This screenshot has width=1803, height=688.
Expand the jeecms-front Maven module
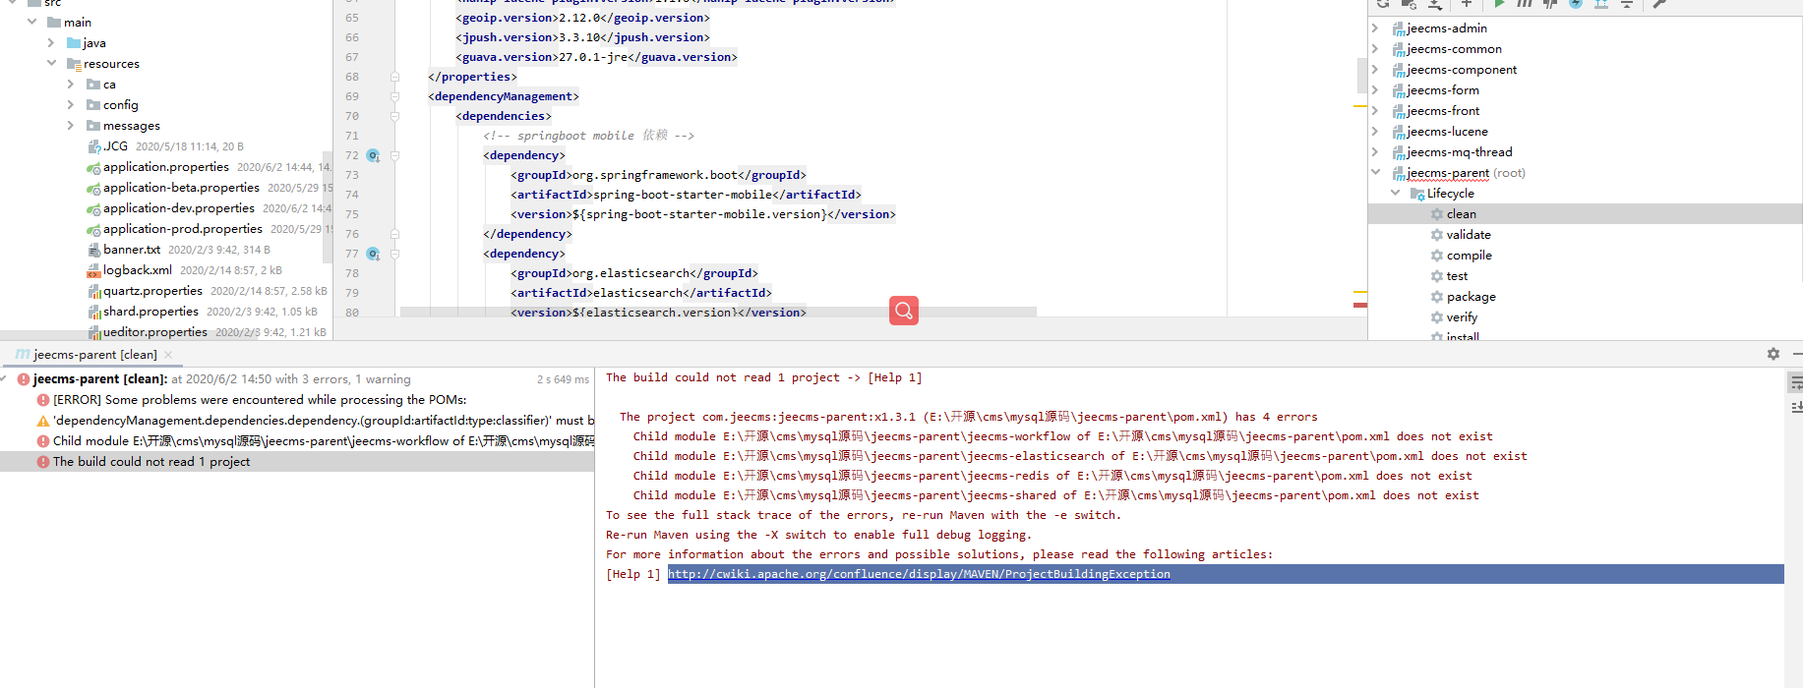point(1375,111)
